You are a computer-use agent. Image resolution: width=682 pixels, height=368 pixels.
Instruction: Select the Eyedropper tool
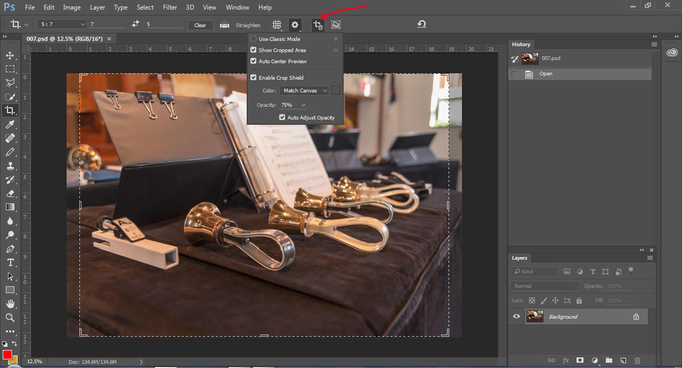pos(10,124)
